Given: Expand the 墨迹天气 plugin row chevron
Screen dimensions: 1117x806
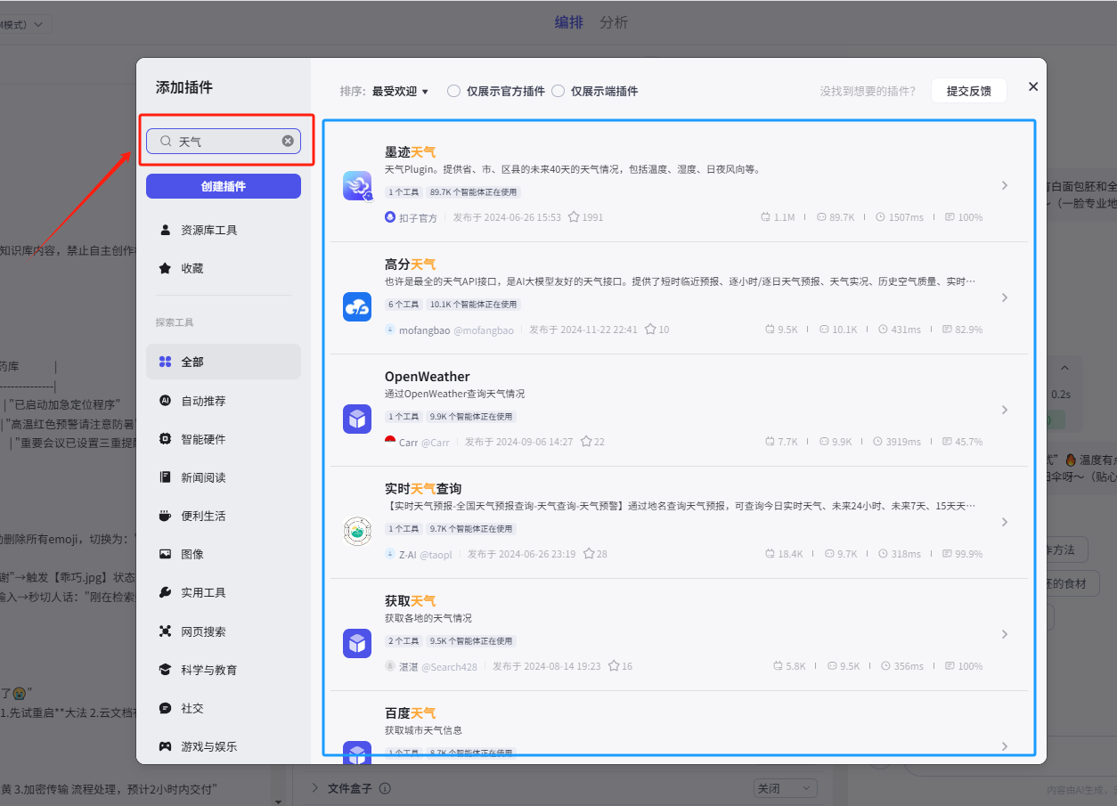Looking at the screenshot, I should [1004, 185].
